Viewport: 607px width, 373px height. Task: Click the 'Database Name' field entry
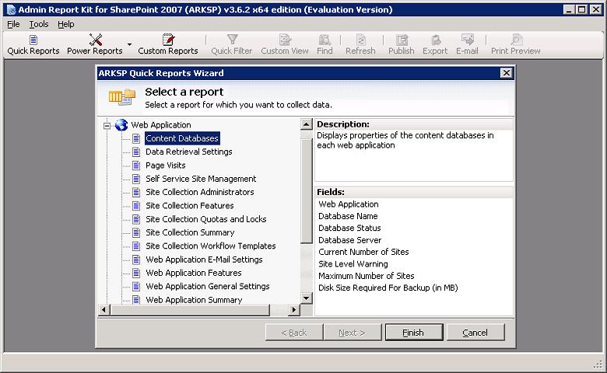point(348,216)
